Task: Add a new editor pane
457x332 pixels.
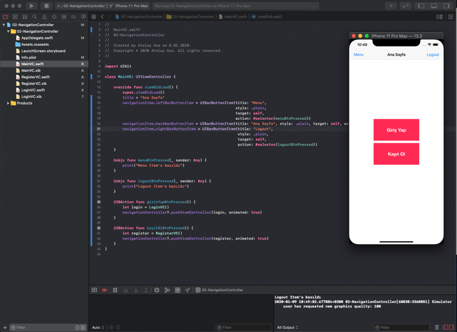Action: [x=451, y=17]
